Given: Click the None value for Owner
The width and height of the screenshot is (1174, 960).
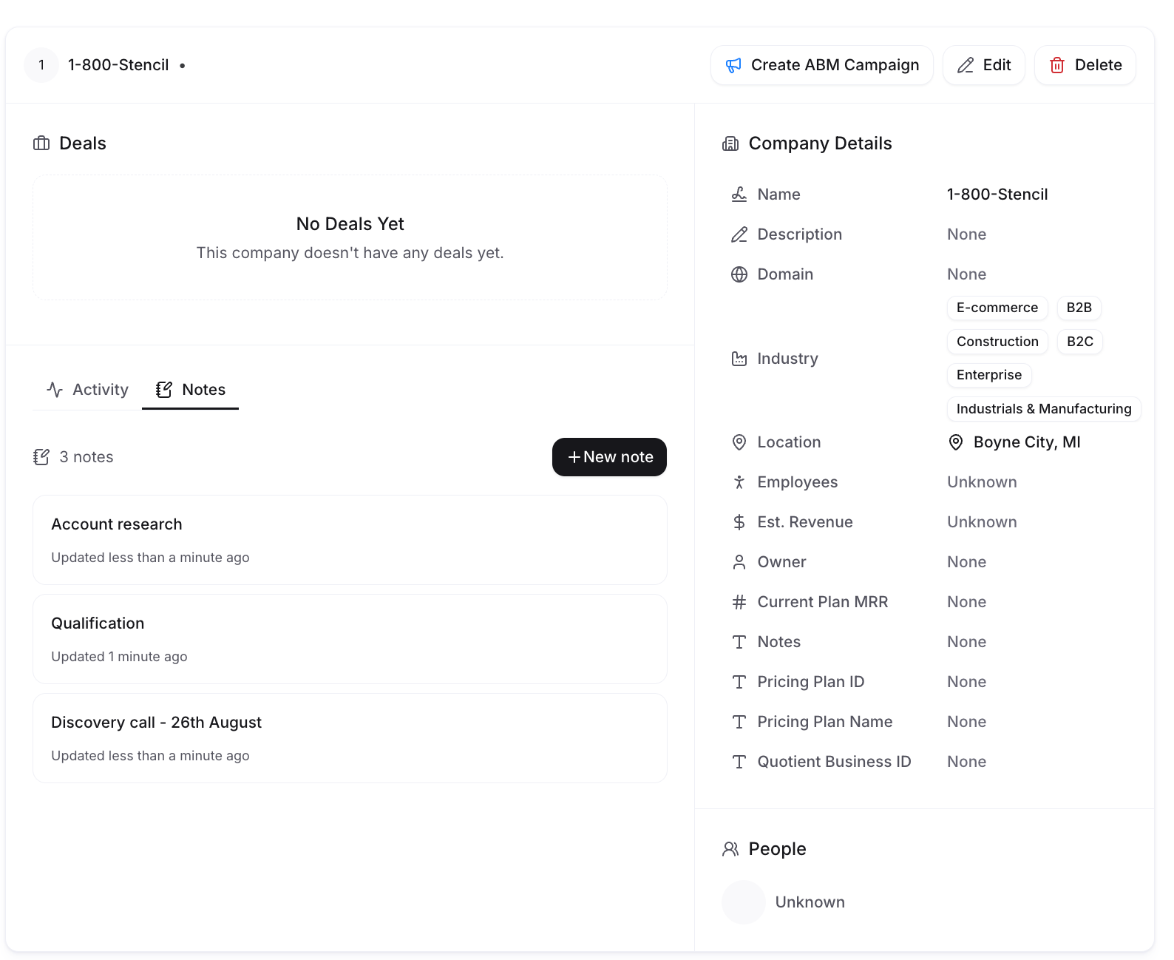Looking at the screenshot, I should 967,562.
